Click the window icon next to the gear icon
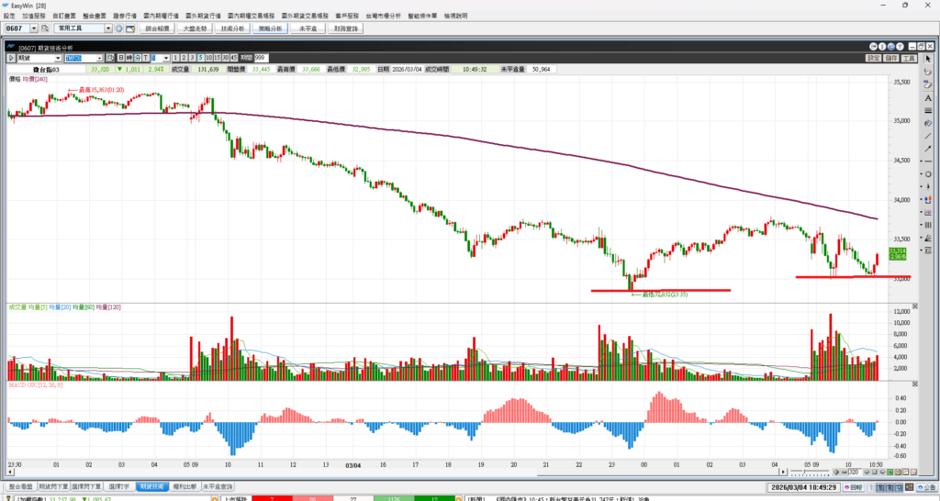 tap(130, 28)
